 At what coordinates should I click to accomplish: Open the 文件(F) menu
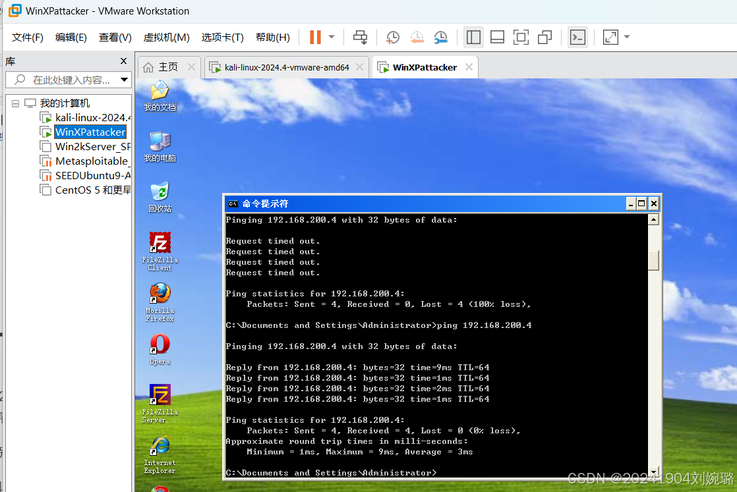(x=27, y=38)
